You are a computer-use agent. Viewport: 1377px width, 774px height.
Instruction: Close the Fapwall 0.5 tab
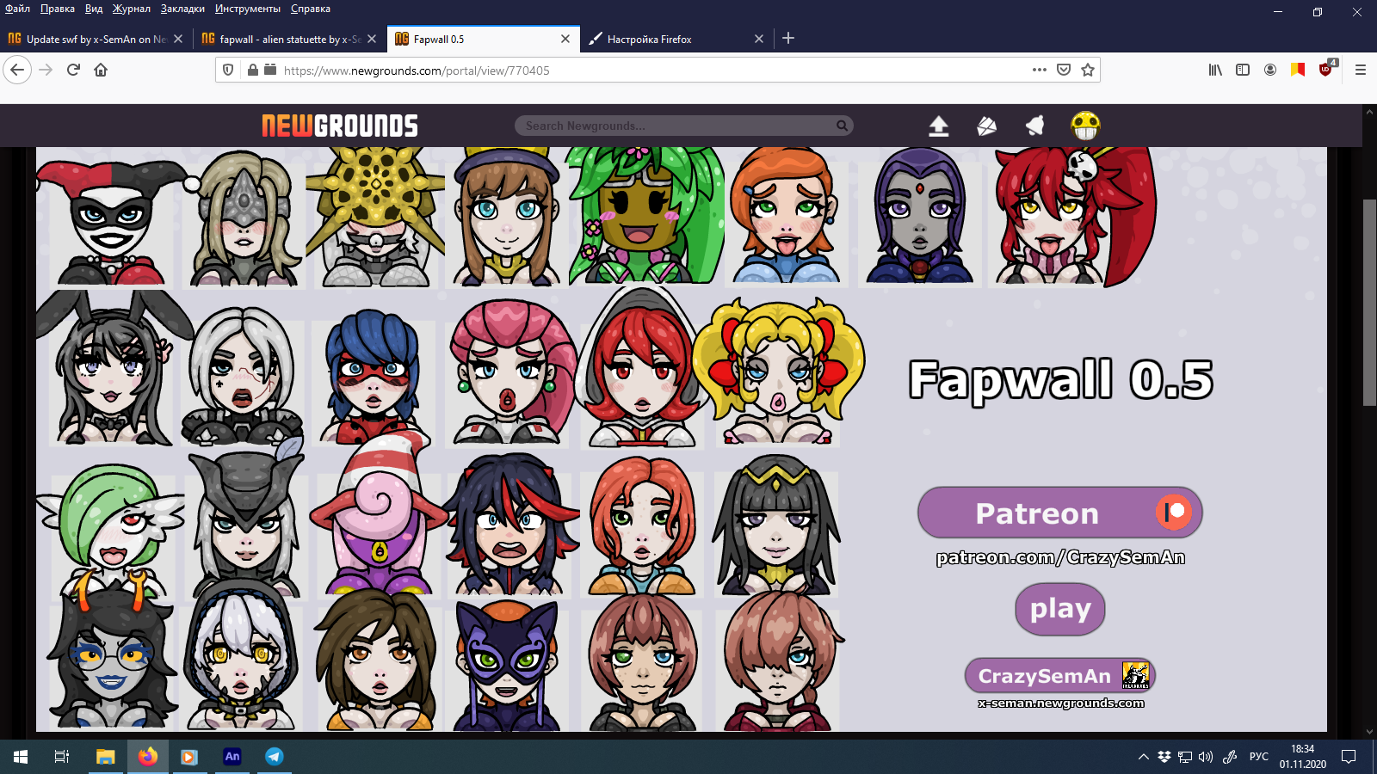(x=565, y=39)
